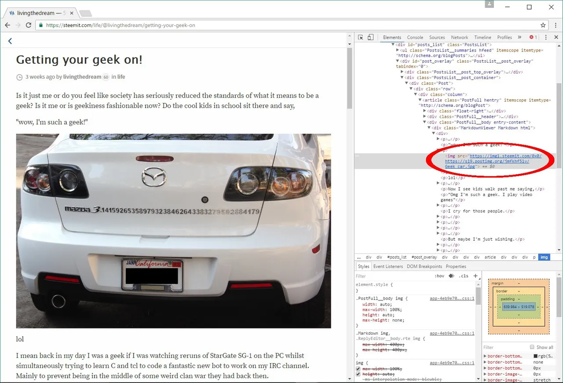Toggle the .cls class editor button
Screen dimensions: 563x383
pos(464,276)
